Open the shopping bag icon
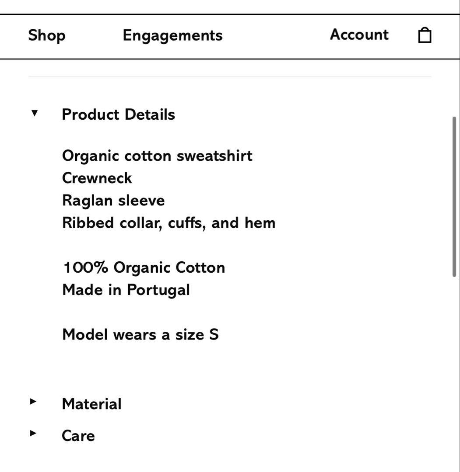 (x=425, y=35)
